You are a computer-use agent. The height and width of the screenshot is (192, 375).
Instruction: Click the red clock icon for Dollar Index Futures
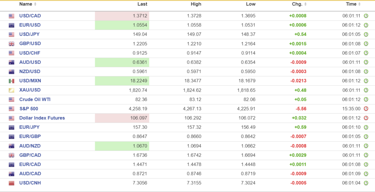coord(366,118)
